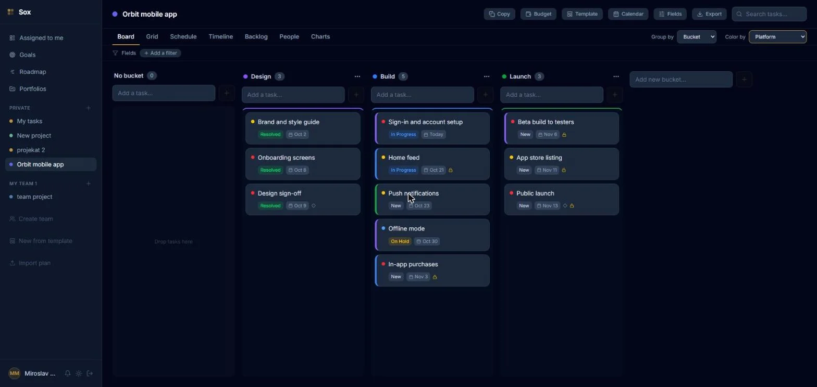817x387 pixels.
Task: Open notifications via the bell icon
Action: (68, 373)
